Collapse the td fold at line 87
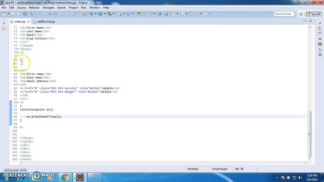 click(x=18, y=84)
